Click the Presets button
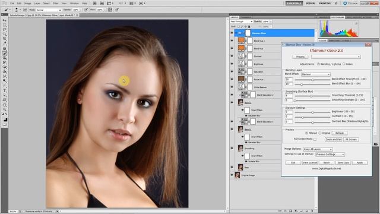380x214 pixels. click(300, 57)
